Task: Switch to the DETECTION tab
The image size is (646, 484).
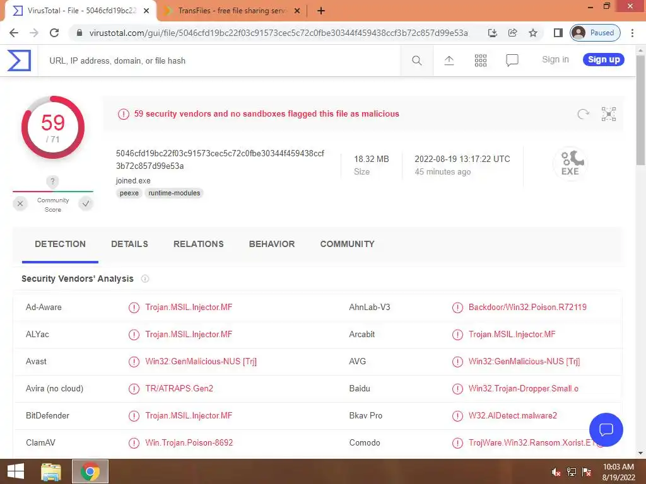Action: click(x=60, y=244)
